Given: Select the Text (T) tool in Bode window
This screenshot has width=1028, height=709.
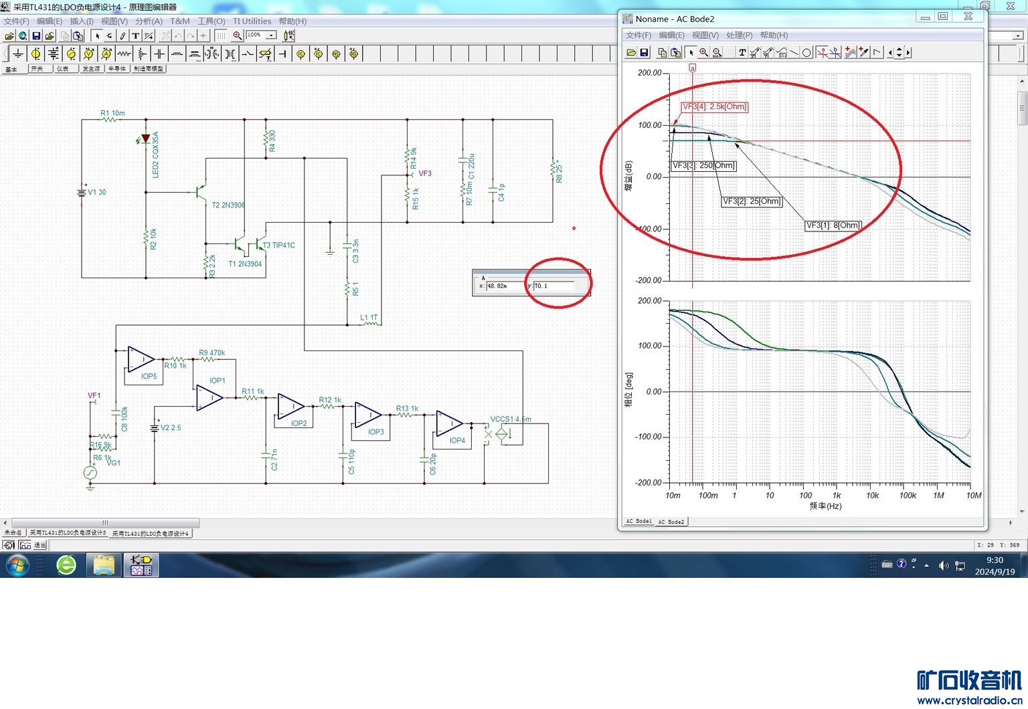Looking at the screenshot, I should [x=742, y=52].
